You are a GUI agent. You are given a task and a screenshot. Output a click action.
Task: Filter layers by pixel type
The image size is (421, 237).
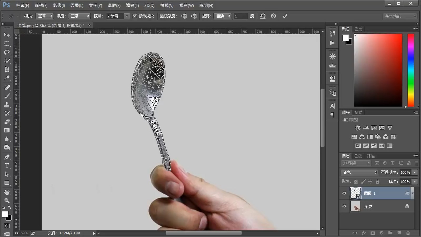377,163
